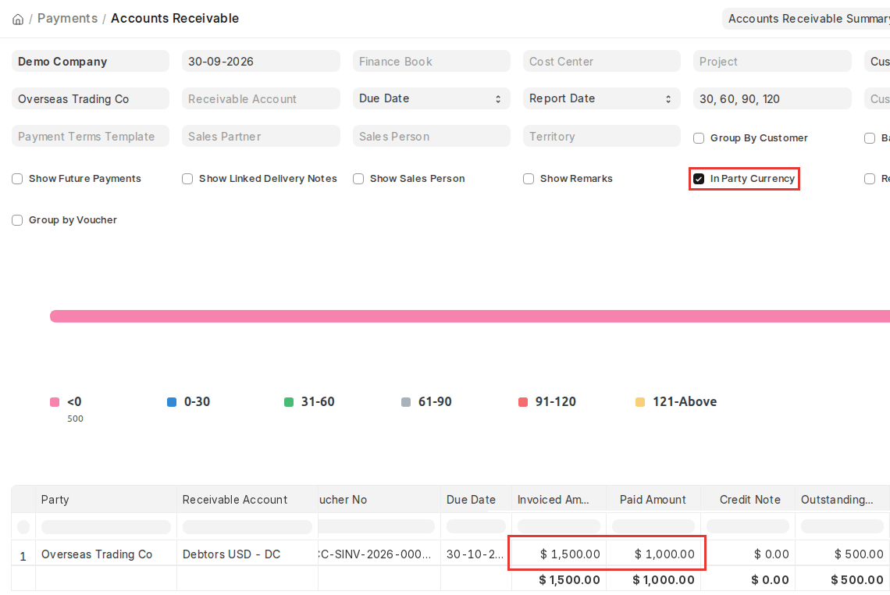Viewport: 890px width, 595px height.
Task: Toggle the 91-120 legend swatch
Action: (x=523, y=402)
